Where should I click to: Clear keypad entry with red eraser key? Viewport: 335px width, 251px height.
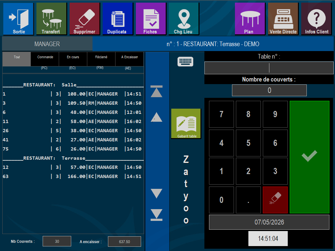pos(275,200)
